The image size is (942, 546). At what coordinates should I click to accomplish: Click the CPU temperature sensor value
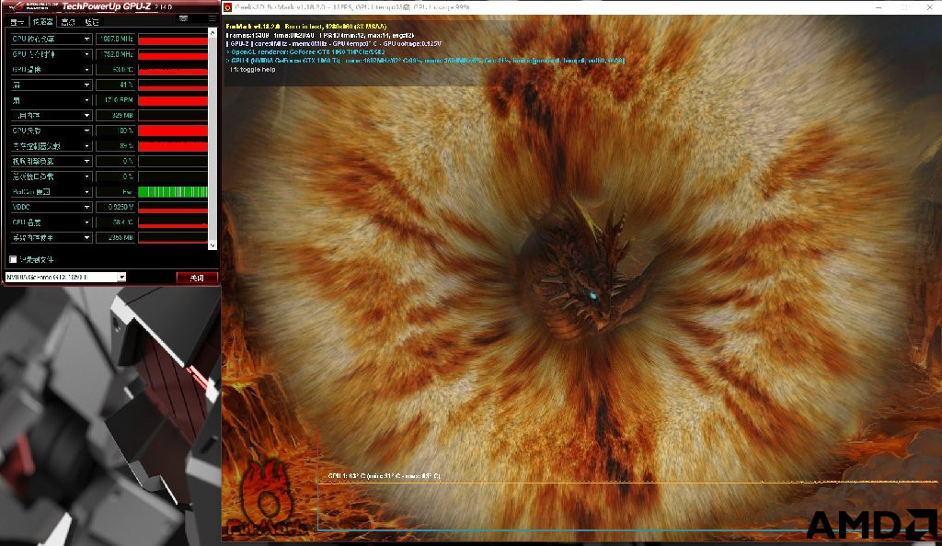[115, 222]
